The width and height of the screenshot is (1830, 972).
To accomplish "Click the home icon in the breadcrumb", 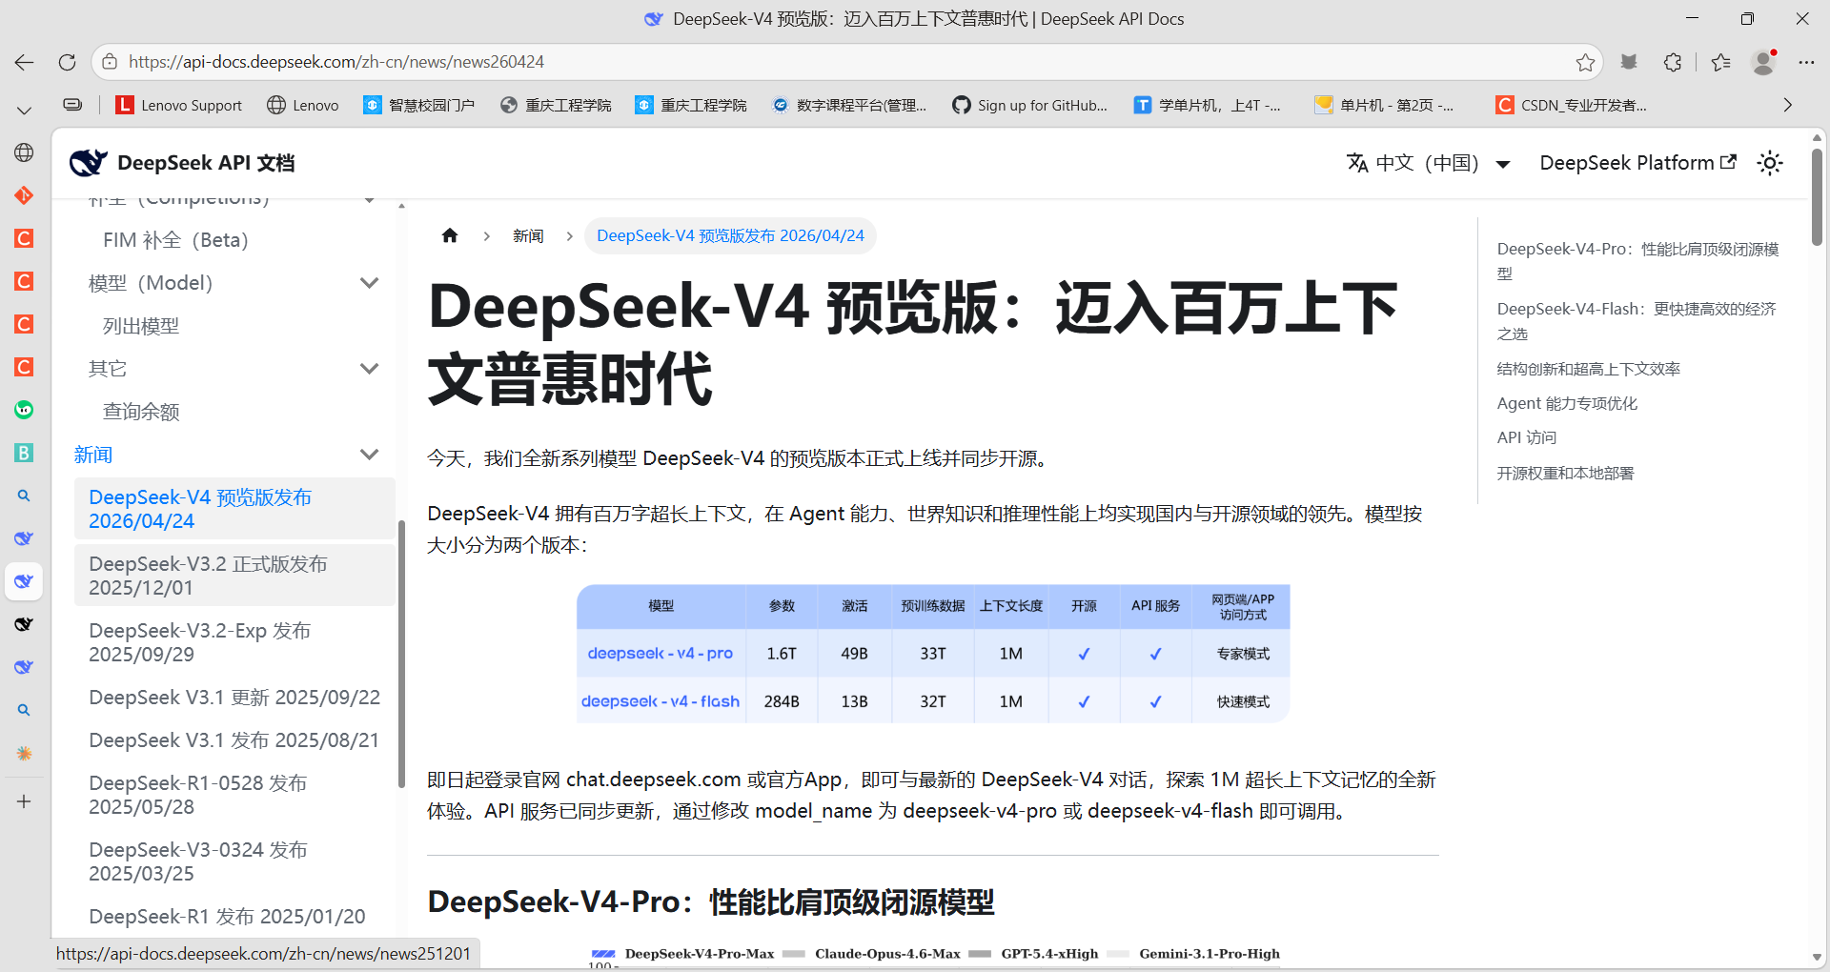I will tap(450, 235).
